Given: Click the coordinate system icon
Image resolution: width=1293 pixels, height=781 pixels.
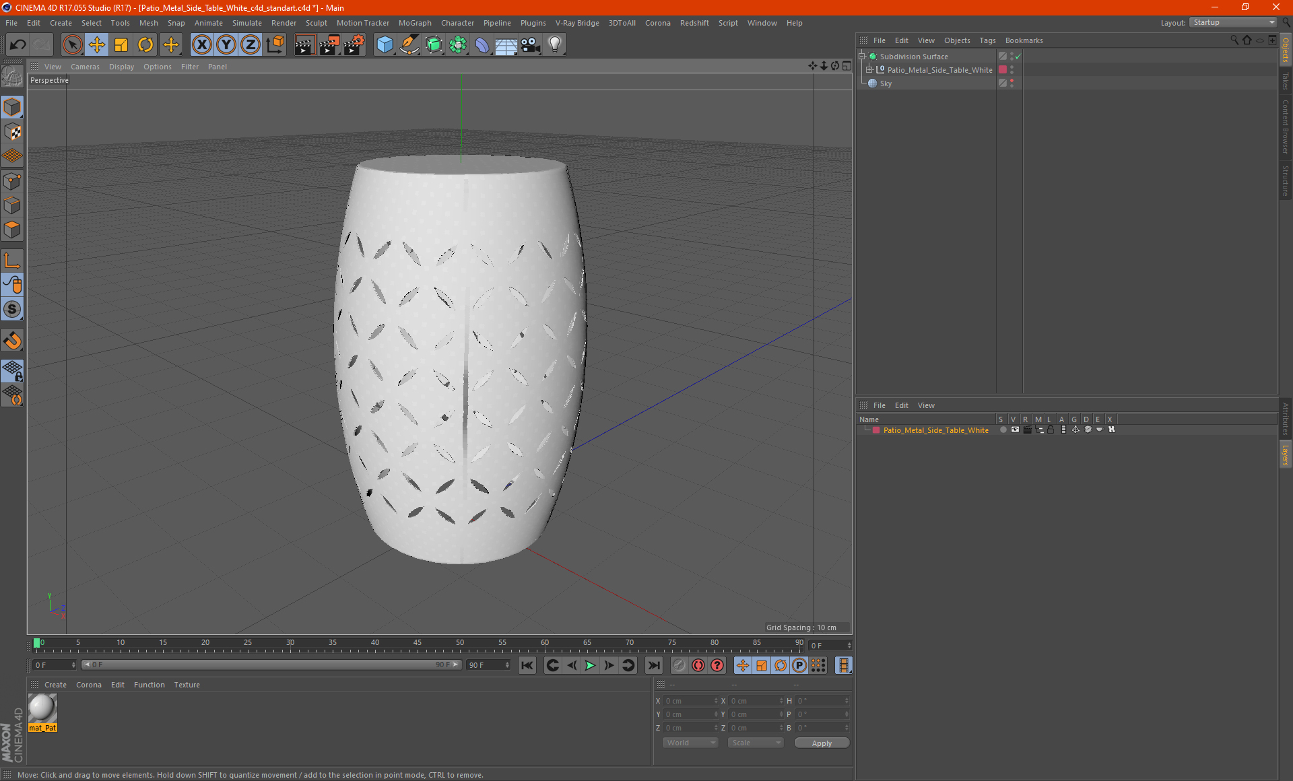Looking at the screenshot, I should [x=275, y=45].
